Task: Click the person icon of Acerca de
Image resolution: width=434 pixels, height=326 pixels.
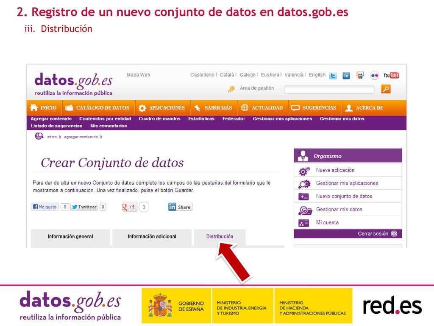Action: (349, 108)
